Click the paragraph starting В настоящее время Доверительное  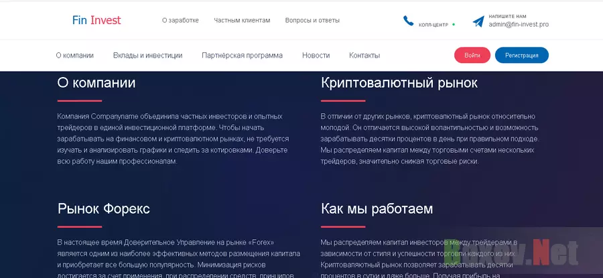click(179, 259)
